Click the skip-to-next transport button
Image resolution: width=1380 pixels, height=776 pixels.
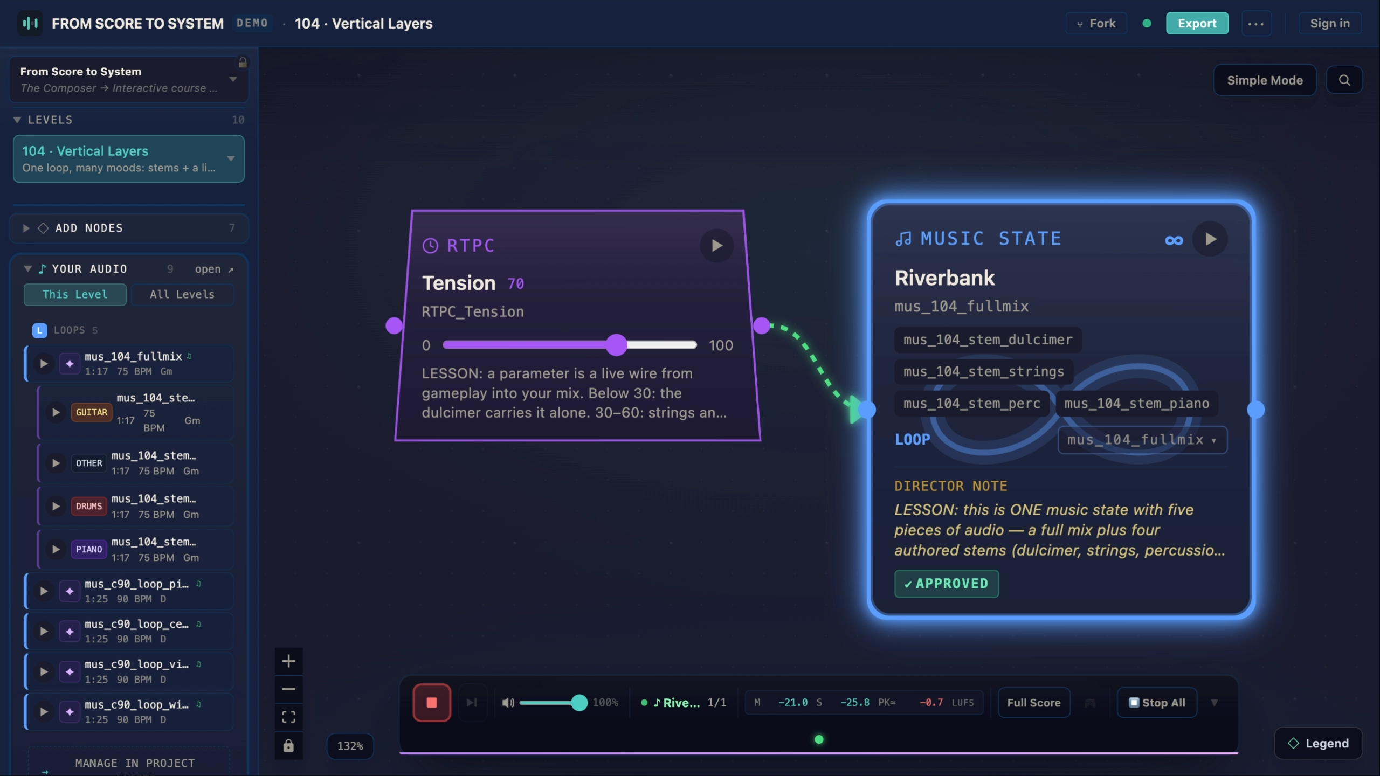click(x=472, y=703)
